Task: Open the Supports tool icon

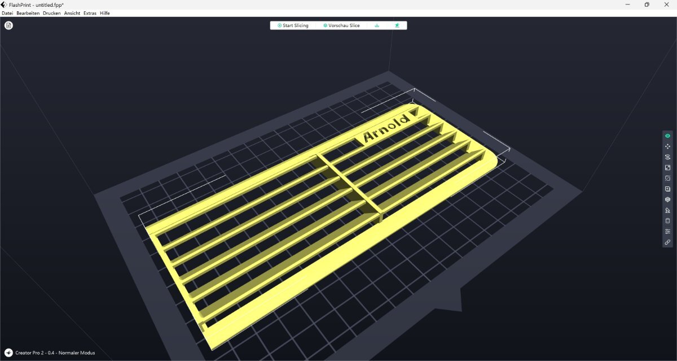Action: pyautogui.click(x=667, y=210)
